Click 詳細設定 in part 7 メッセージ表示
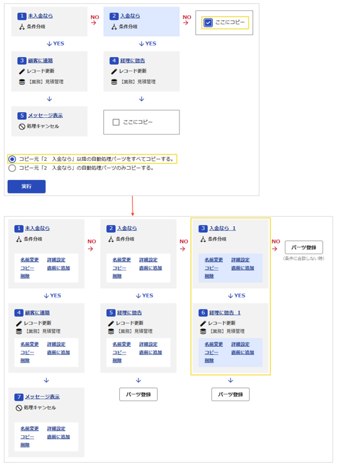337x464 pixels. 56,429
